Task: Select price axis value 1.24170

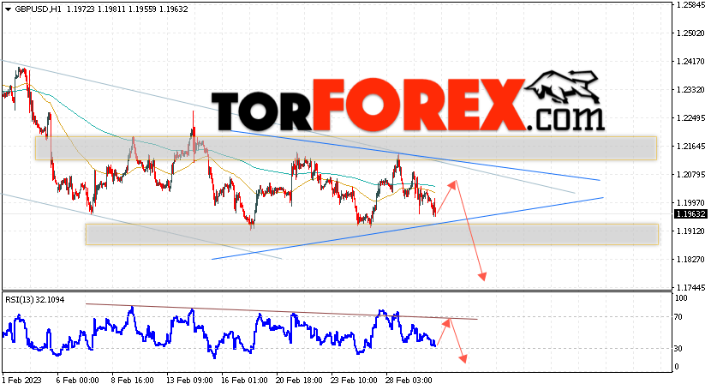Action: pyautogui.click(x=690, y=62)
